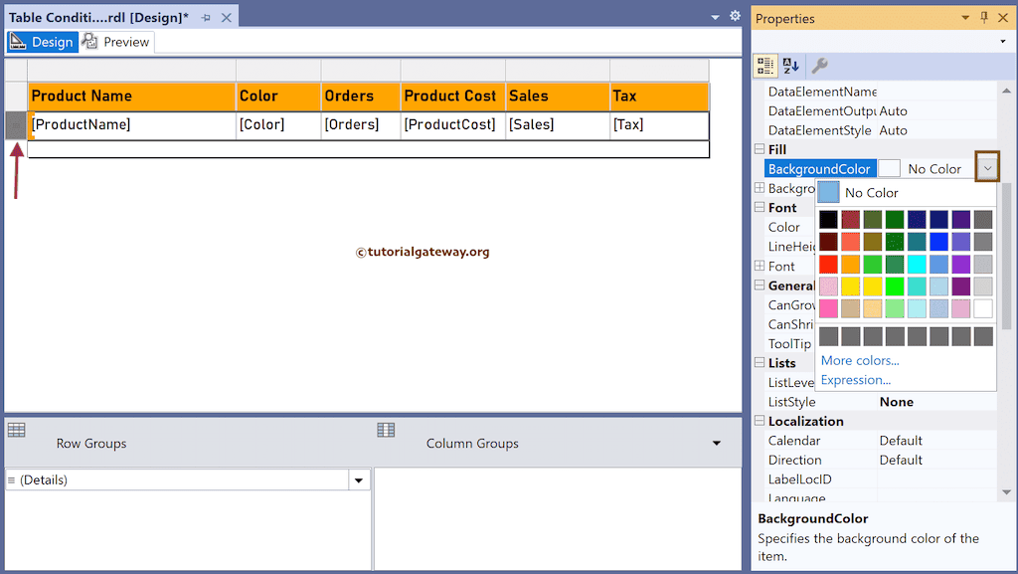The image size is (1018, 574).
Task: Open the Properties window position menu arrow
Action: (x=965, y=18)
